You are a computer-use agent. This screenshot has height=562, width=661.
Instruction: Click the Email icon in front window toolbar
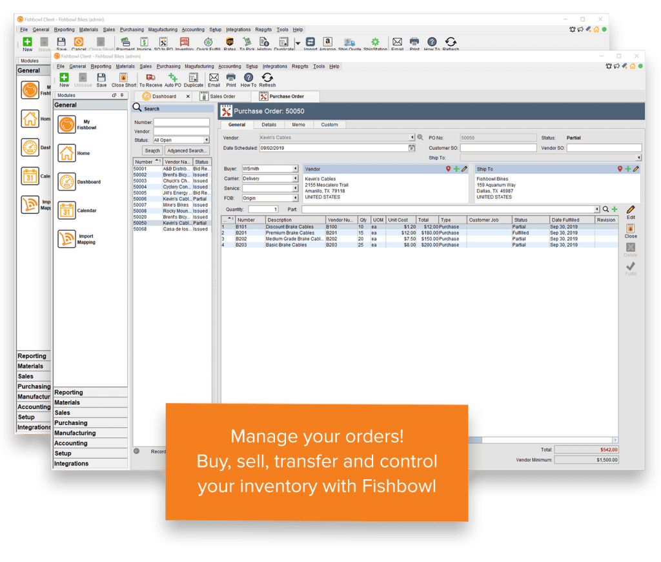tap(214, 79)
